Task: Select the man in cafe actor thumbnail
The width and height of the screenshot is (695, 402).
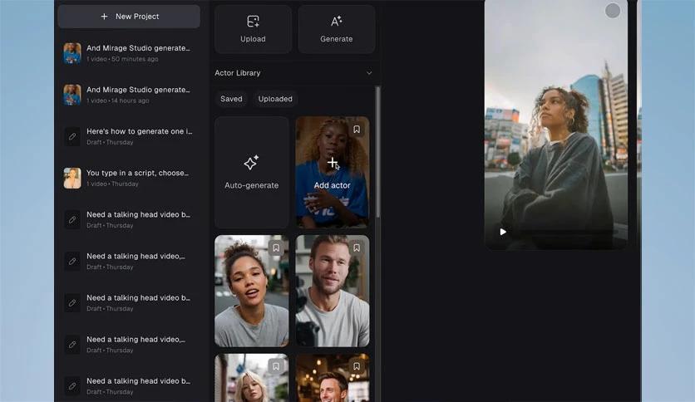Action: (332, 378)
